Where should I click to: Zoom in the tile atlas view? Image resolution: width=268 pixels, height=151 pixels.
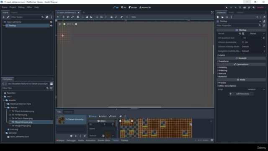coord(132,121)
